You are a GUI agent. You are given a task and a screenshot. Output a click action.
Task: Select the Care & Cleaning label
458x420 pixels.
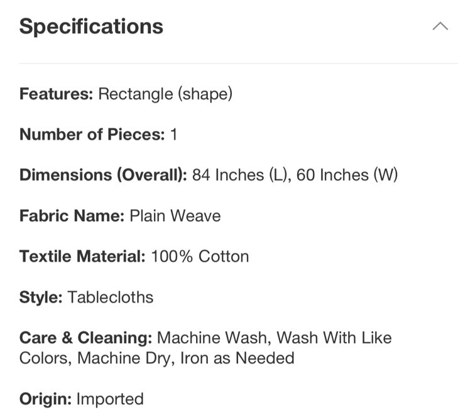pyautogui.click(x=85, y=338)
